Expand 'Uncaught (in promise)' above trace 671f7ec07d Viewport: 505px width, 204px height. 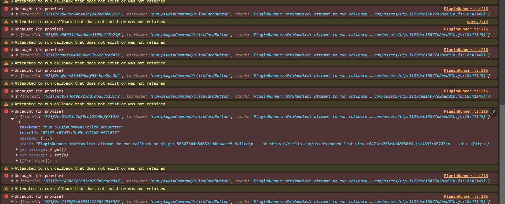[13, 112]
